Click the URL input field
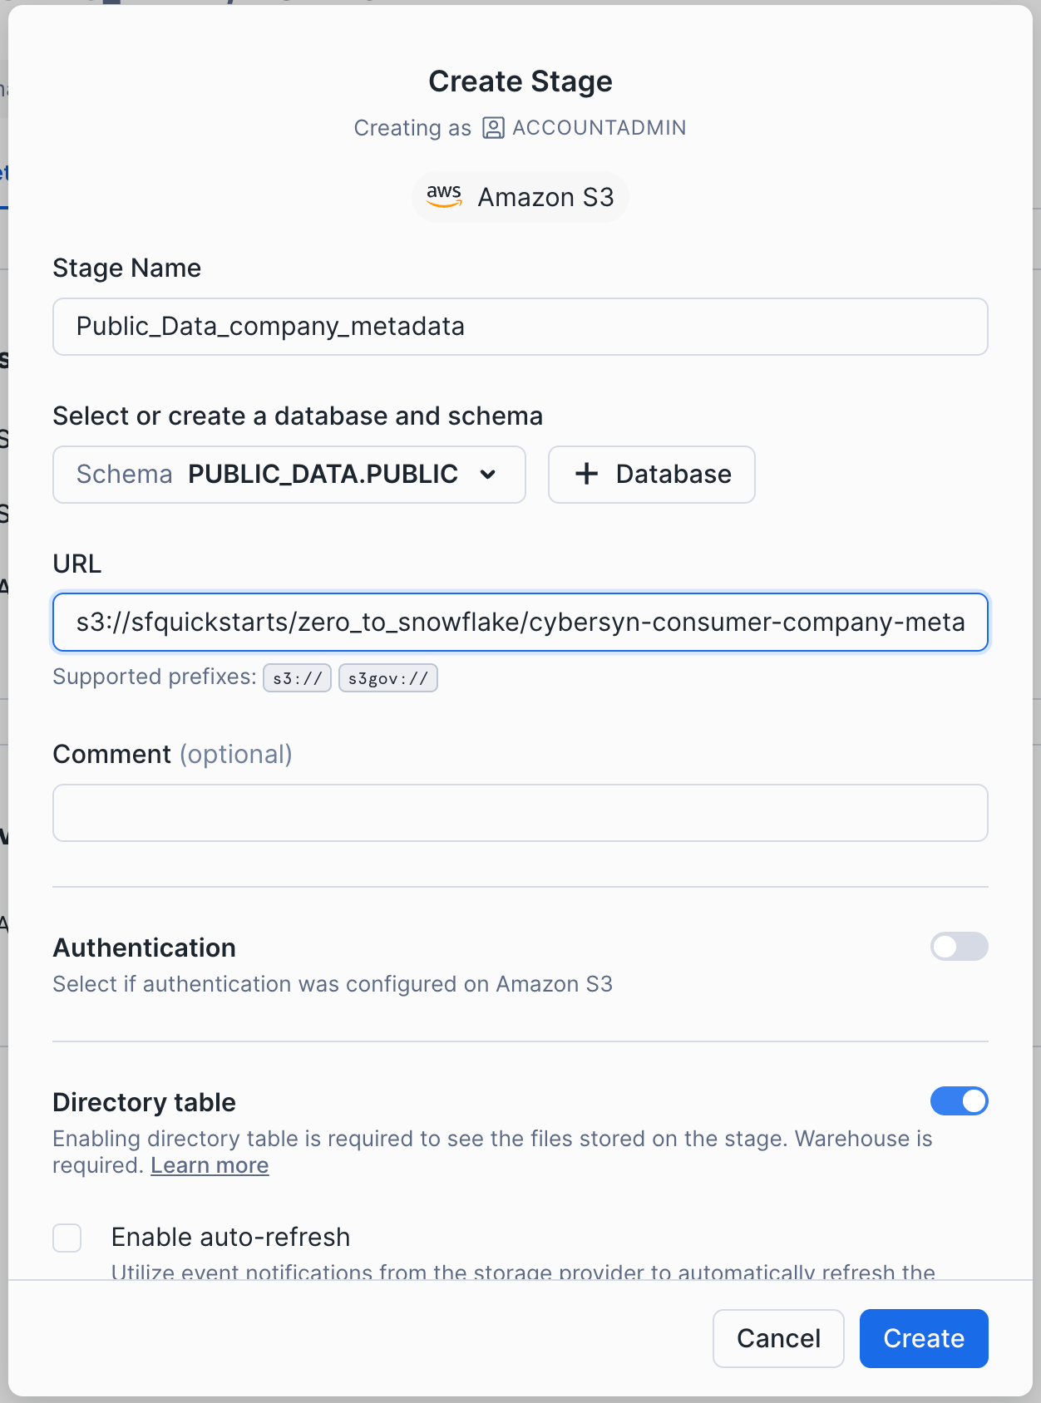The height and width of the screenshot is (1403, 1041). (520, 622)
